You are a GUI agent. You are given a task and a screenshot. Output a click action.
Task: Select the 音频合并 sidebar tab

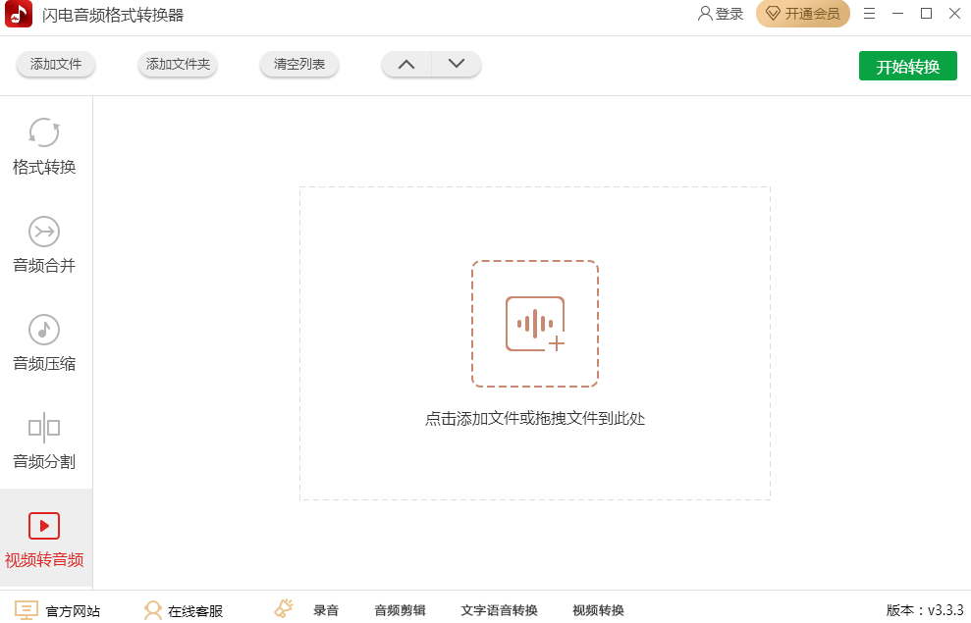(x=44, y=245)
